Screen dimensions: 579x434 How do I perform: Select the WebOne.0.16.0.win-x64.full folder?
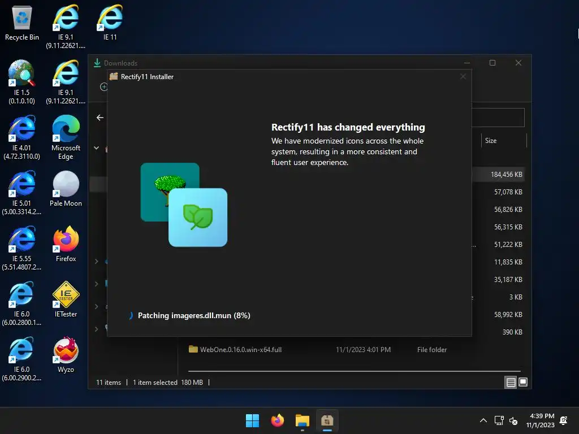[235, 349]
